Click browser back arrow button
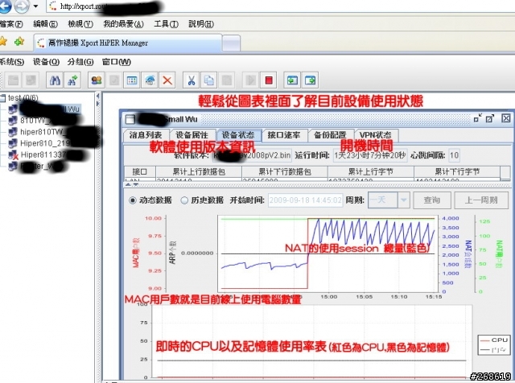 [x=5, y=6]
